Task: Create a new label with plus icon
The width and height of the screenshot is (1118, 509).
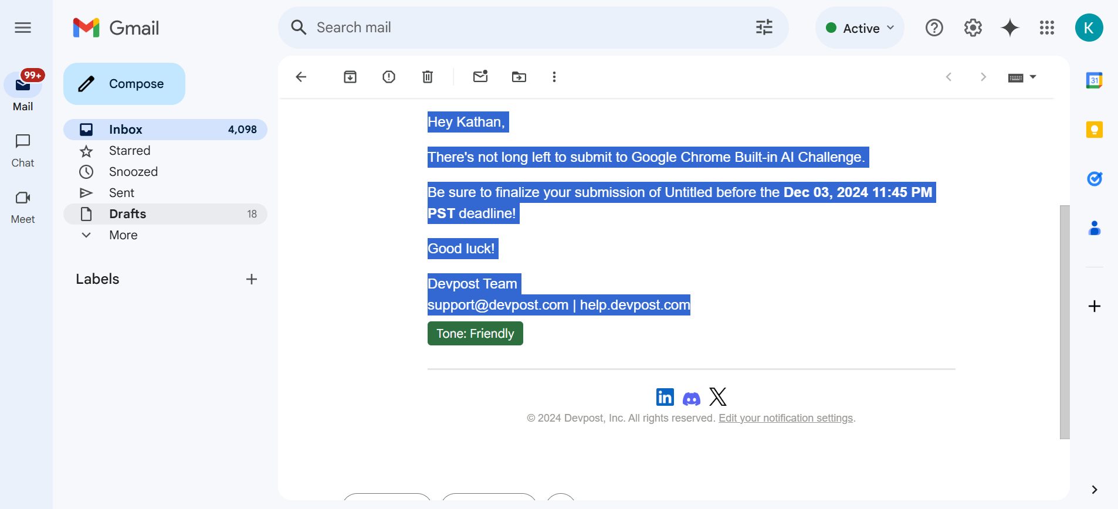Action: [x=252, y=279]
